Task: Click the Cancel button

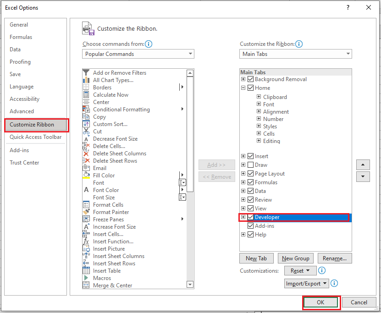Action: (359, 302)
